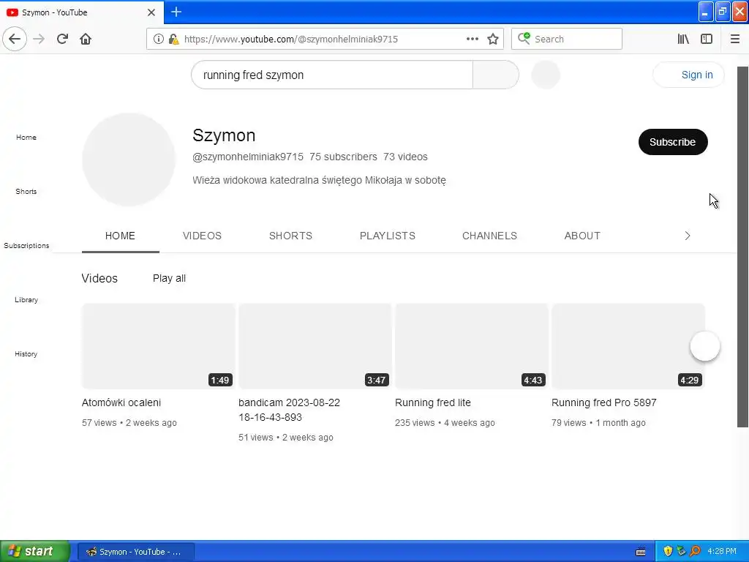Click the Videos section heading
This screenshot has height=562, width=749.
coord(99,278)
